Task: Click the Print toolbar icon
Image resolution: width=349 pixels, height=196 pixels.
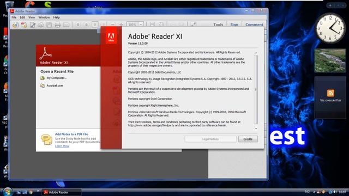Action: [x=58, y=24]
